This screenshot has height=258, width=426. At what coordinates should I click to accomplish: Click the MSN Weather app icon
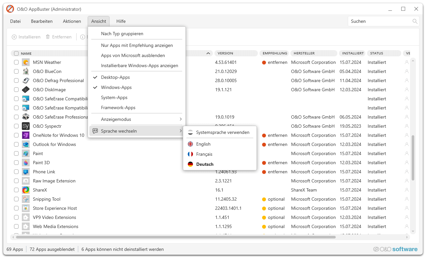tap(26, 62)
